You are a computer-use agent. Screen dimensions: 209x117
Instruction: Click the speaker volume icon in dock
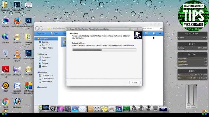[x=134, y=109]
